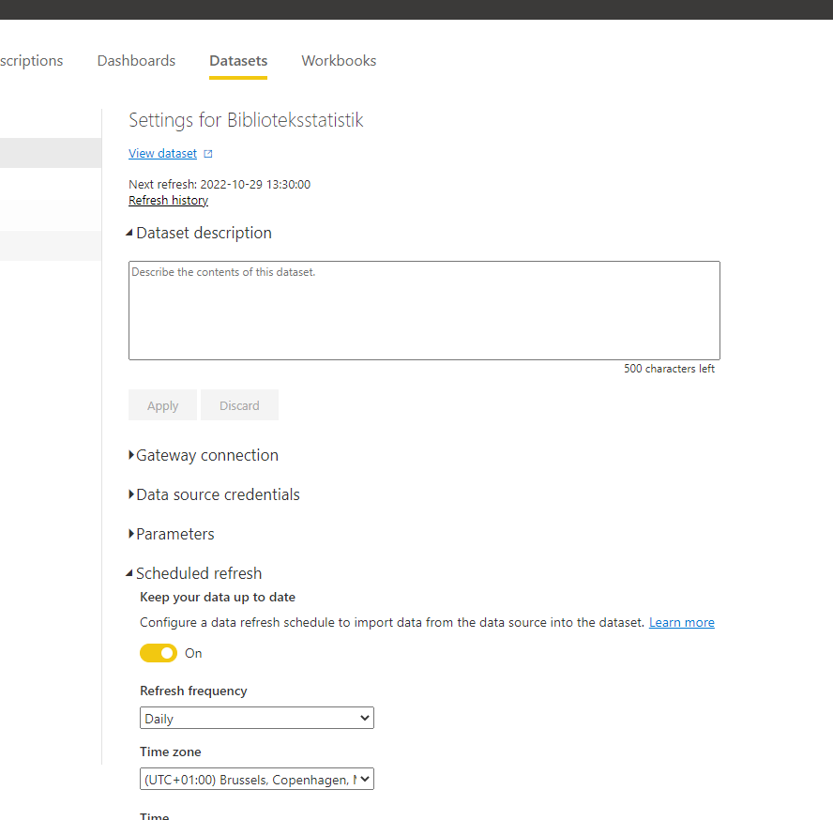Click the external-link icon beside View dataset
Image resolution: width=833 pixels, height=820 pixels.
click(x=208, y=154)
